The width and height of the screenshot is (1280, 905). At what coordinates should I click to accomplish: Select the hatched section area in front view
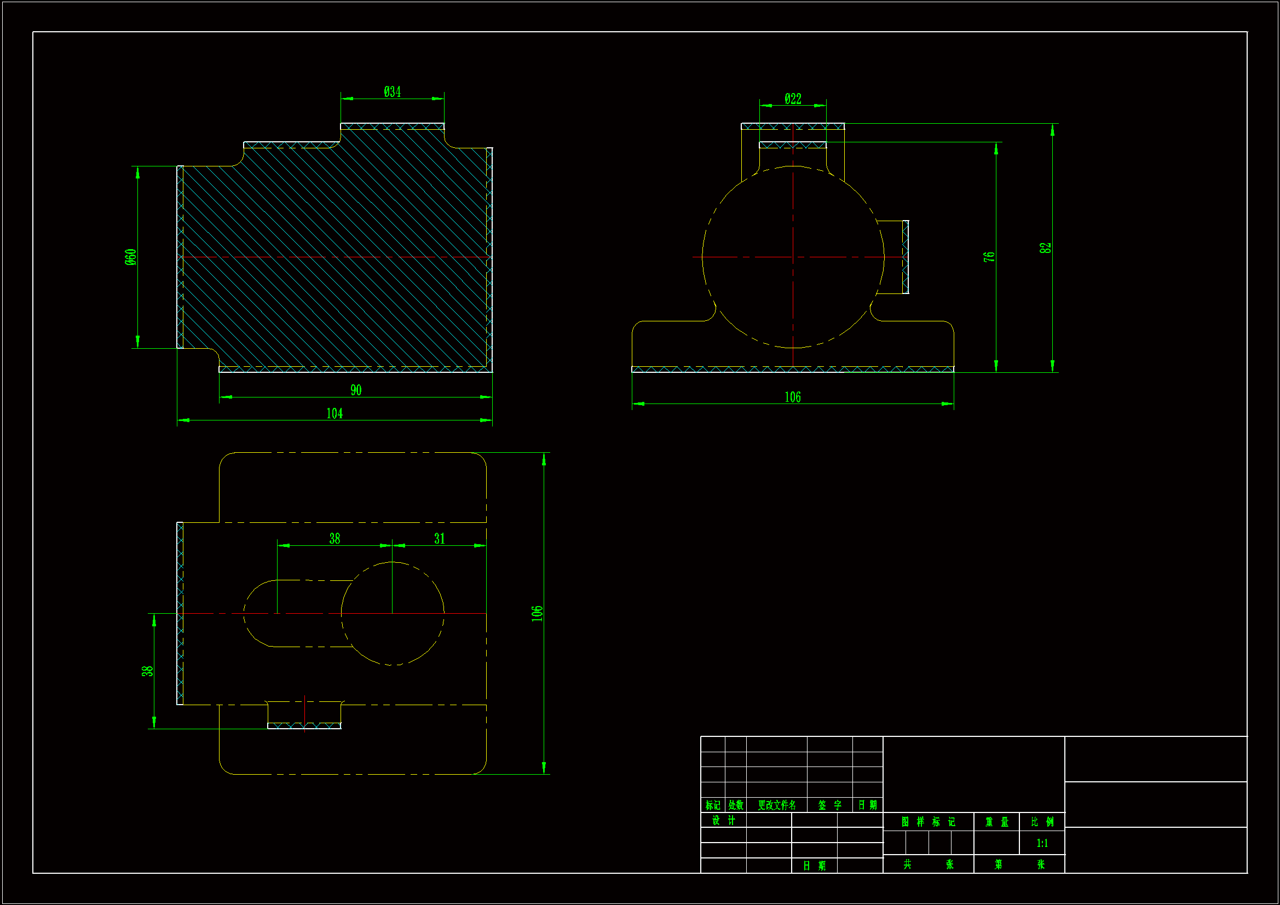click(x=335, y=223)
